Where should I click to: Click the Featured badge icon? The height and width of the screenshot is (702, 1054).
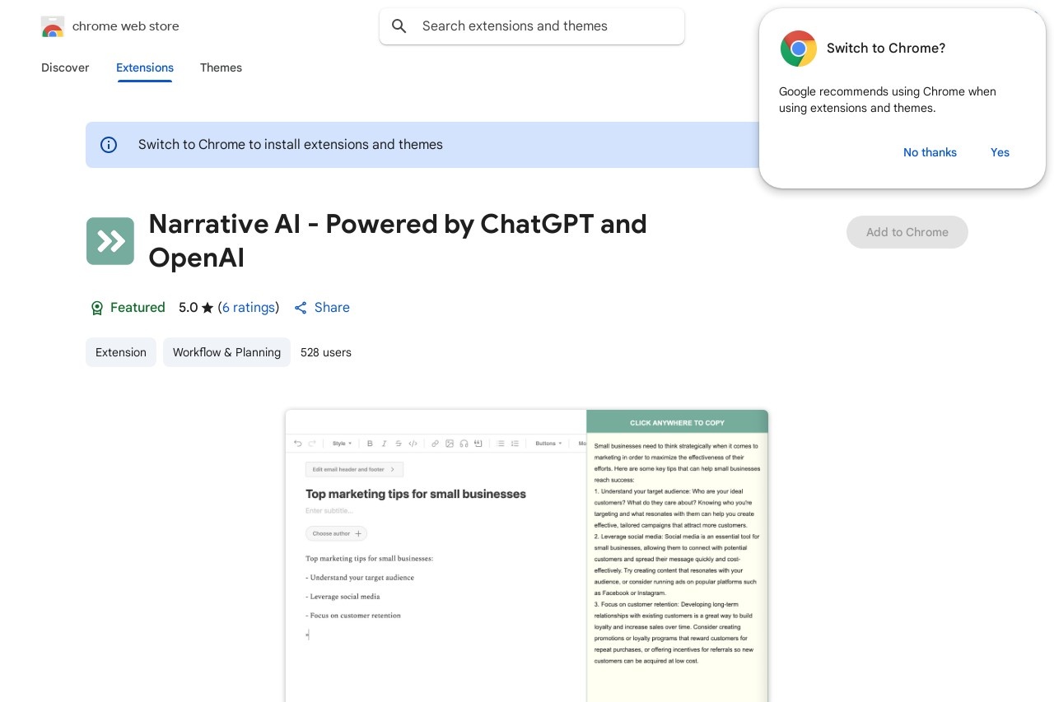point(97,308)
